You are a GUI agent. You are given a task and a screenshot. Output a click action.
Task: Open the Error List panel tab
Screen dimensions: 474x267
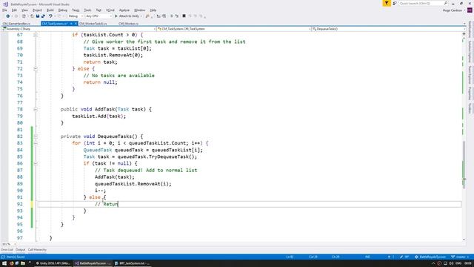pyautogui.click(x=7, y=250)
